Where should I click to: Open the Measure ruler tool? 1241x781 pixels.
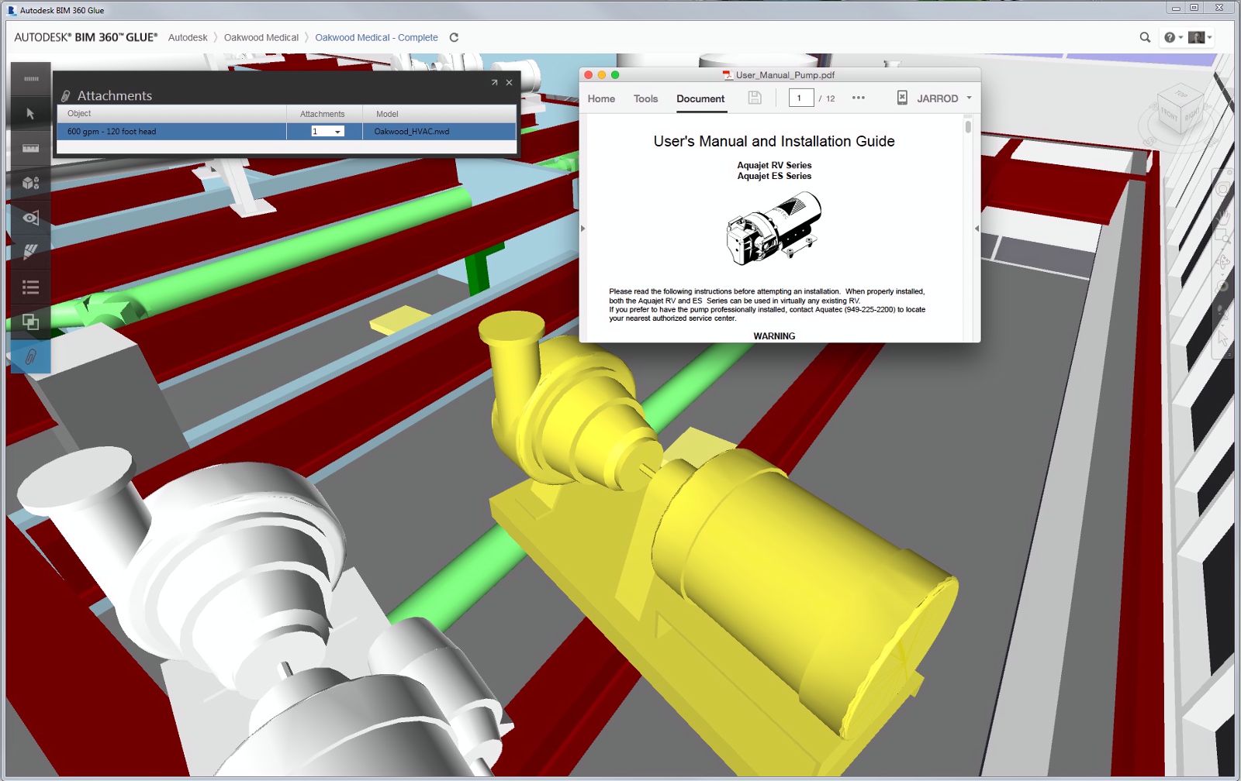tap(30, 148)
